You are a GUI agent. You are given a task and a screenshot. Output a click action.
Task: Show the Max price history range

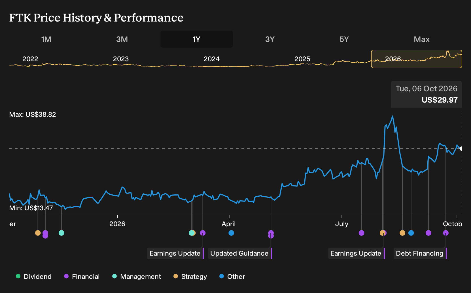coord(422,39)
